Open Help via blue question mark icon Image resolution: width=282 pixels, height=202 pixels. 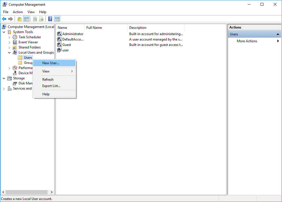coord(50,19)
